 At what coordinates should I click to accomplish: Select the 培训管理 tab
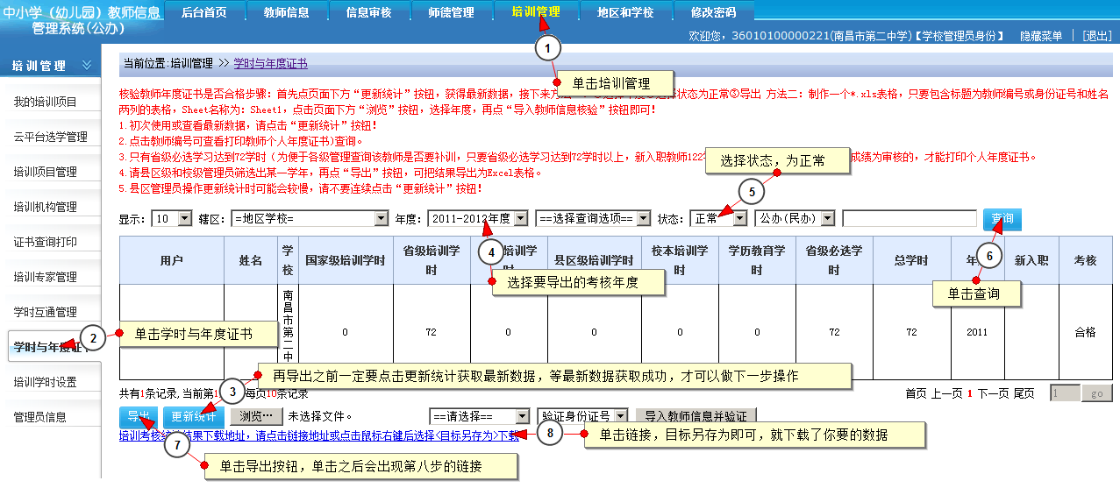(536, 12)
